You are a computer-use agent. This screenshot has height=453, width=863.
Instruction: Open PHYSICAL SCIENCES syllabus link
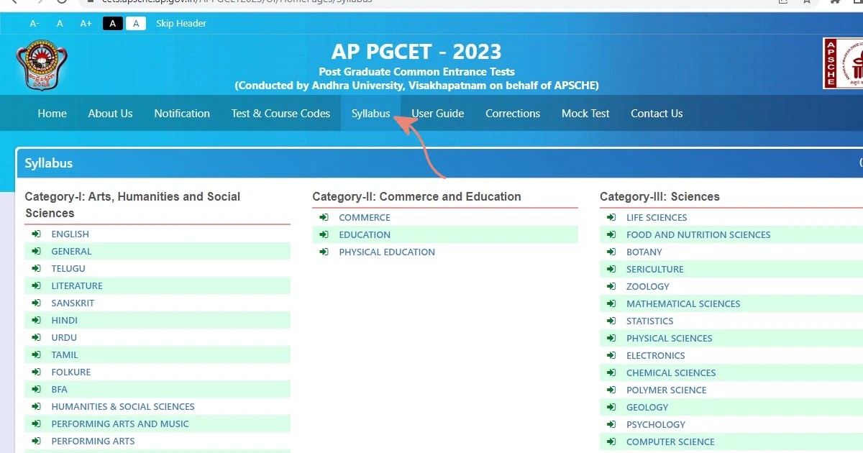point(669,338)
